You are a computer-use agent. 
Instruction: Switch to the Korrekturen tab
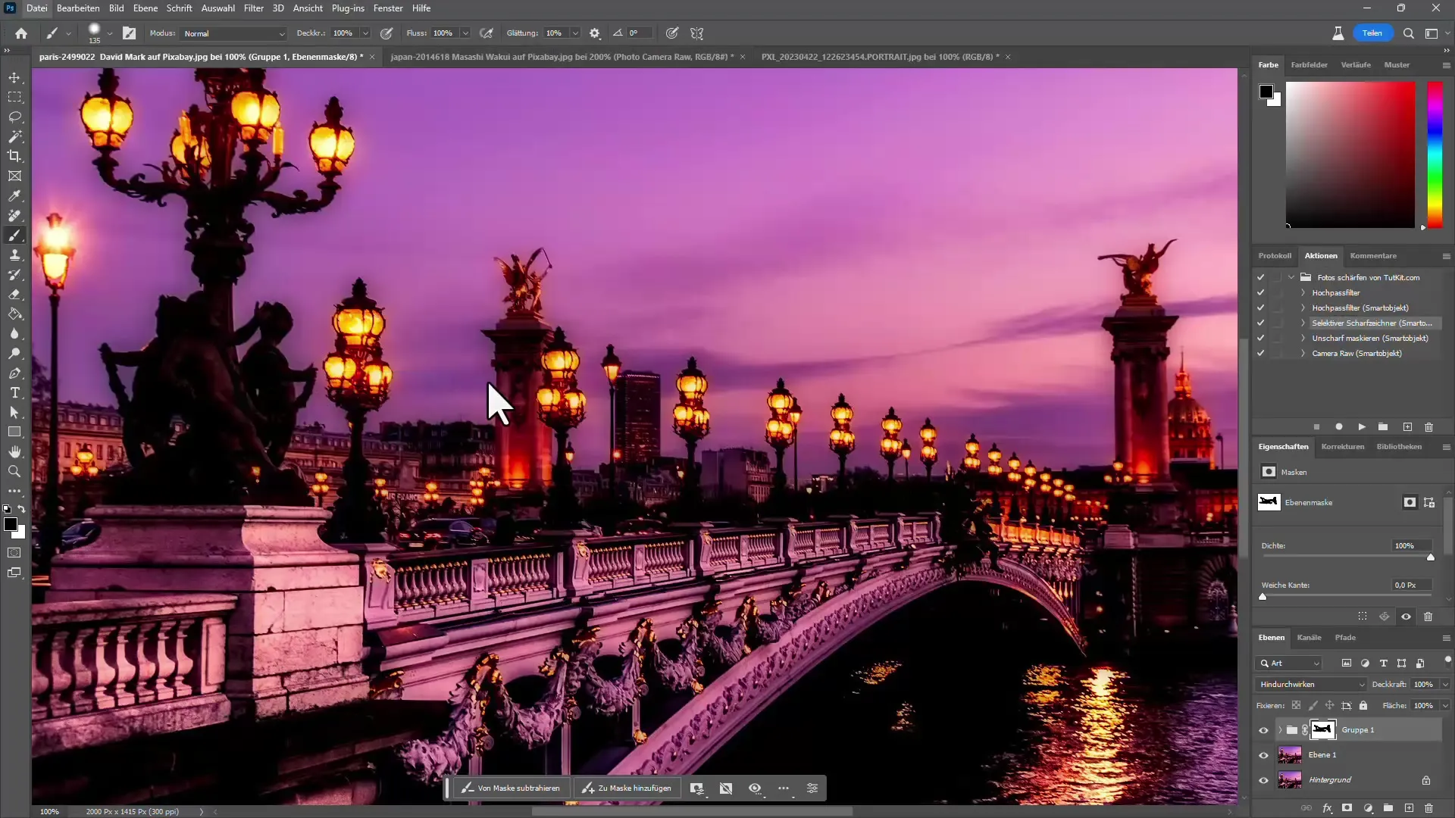tap(1342, 447)
